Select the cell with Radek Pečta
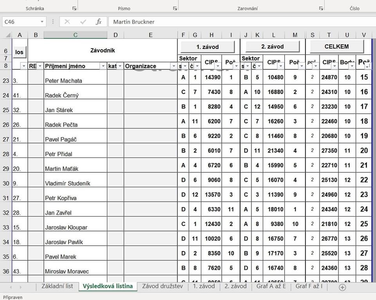 coord(75,121)
